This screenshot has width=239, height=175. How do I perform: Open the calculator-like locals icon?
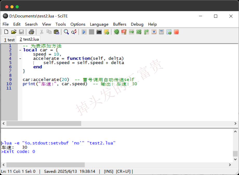click(x=161, y=32)
